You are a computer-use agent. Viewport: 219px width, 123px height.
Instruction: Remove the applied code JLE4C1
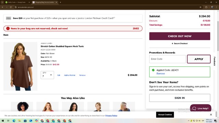coord(160,73)
